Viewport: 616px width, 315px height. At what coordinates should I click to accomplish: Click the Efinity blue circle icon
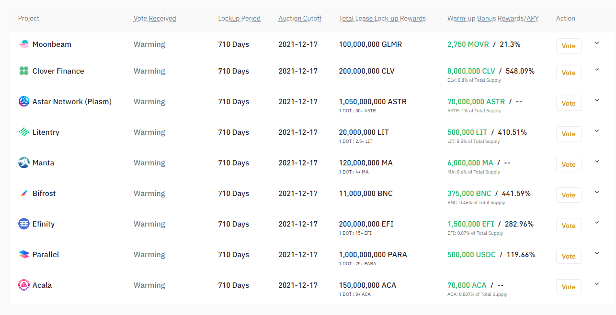24,224
